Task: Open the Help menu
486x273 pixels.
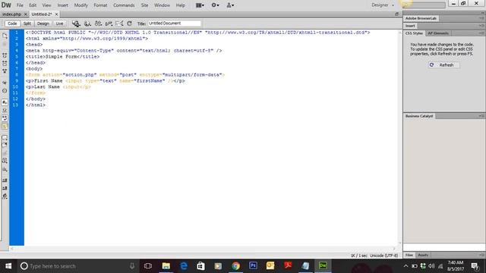Action: coord(181,5)
